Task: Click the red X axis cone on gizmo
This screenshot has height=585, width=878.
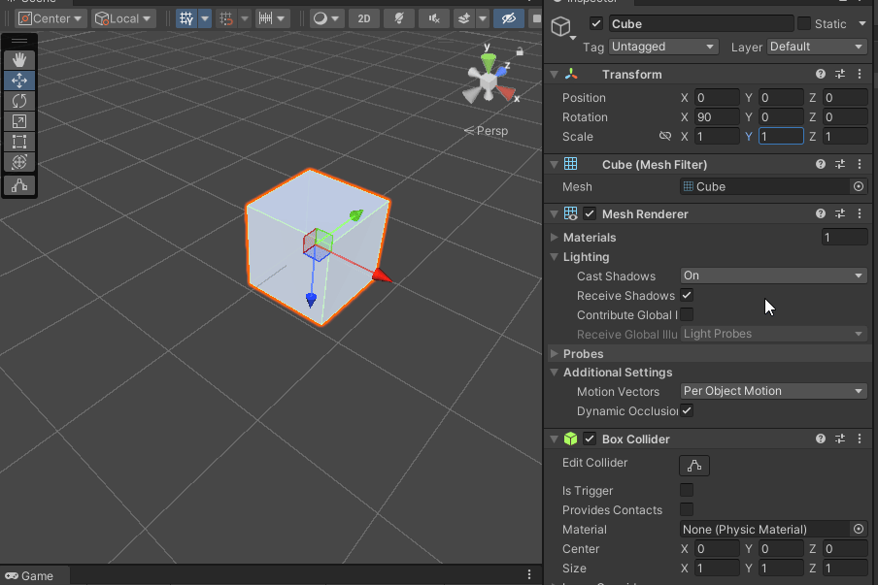Action: 507,93
